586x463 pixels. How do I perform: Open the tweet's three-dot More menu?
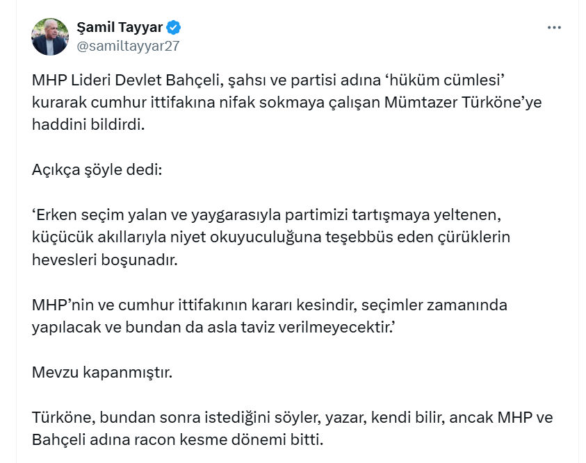coord(553,28)
